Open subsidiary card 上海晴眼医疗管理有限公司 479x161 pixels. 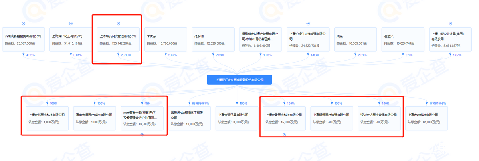click(x=332, y=118)
